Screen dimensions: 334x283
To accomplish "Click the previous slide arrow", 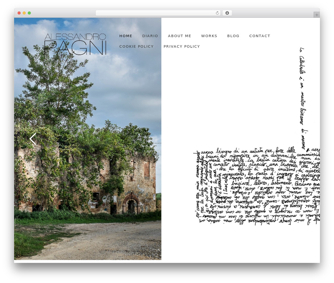I will [x=33, y=139].
